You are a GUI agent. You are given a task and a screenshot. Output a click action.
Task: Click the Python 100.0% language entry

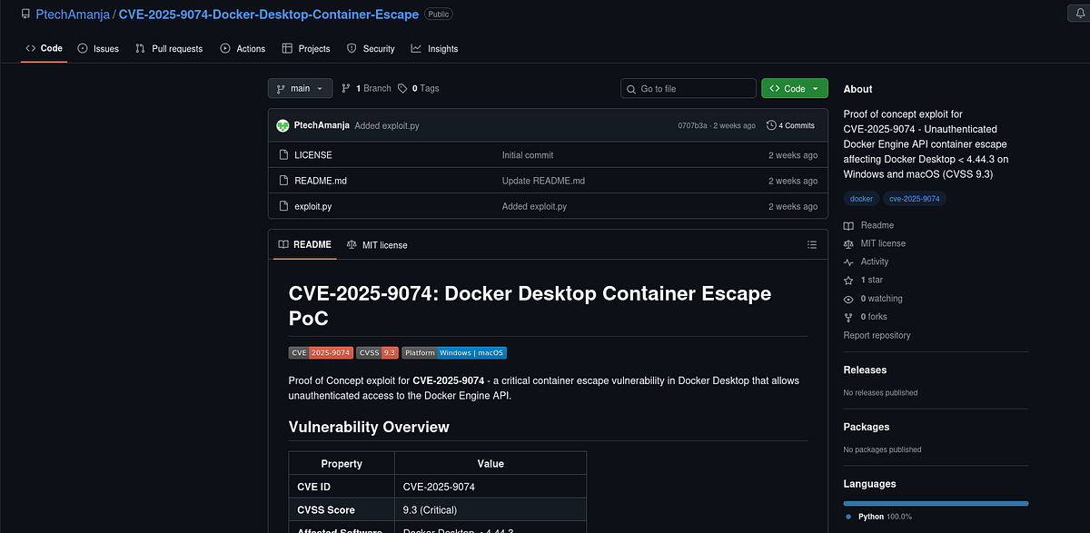point(878,517)
